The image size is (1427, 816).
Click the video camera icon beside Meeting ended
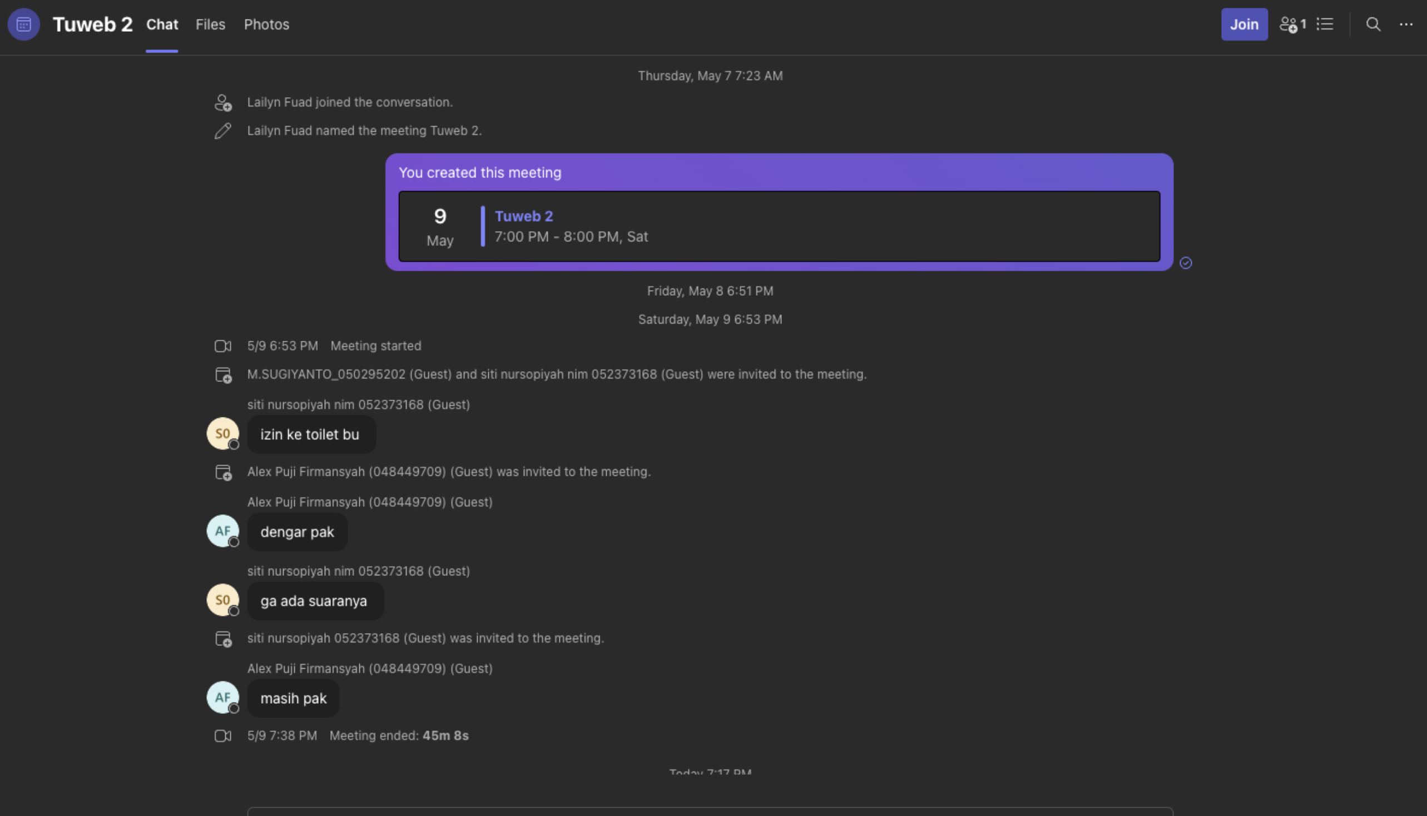tap(222, 735)
